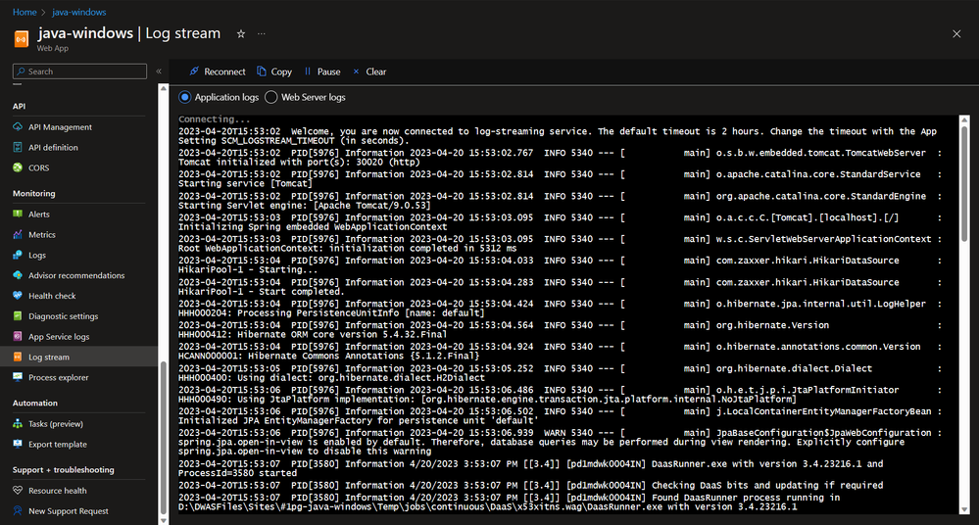Screen dimensions: 979x525
Task: Click the Diagnostic settings icon
Action: click(18, 315)
